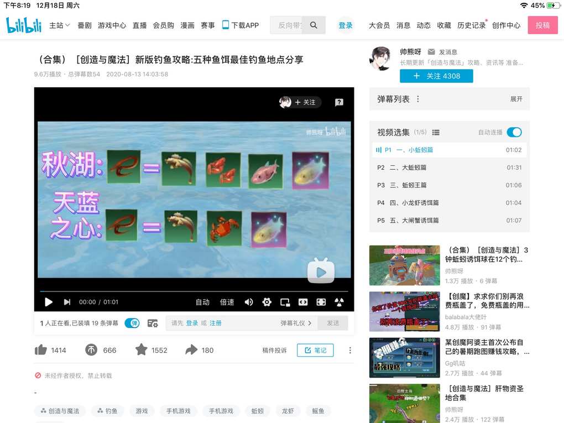This screenshot has width=564, height=423.
Task: Share the video via arrow icon
Action: pyautogui.click(x=191, y=350)
